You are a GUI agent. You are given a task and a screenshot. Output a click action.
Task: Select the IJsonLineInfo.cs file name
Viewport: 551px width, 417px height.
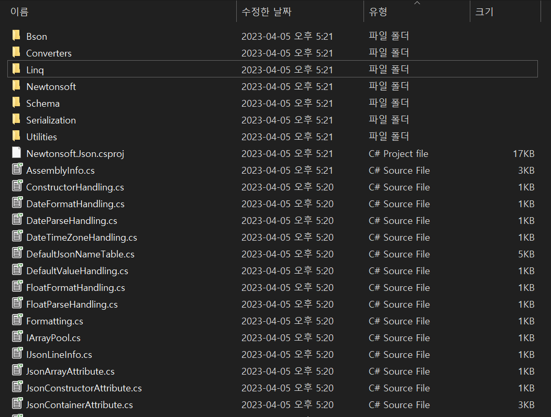point(59,355)
